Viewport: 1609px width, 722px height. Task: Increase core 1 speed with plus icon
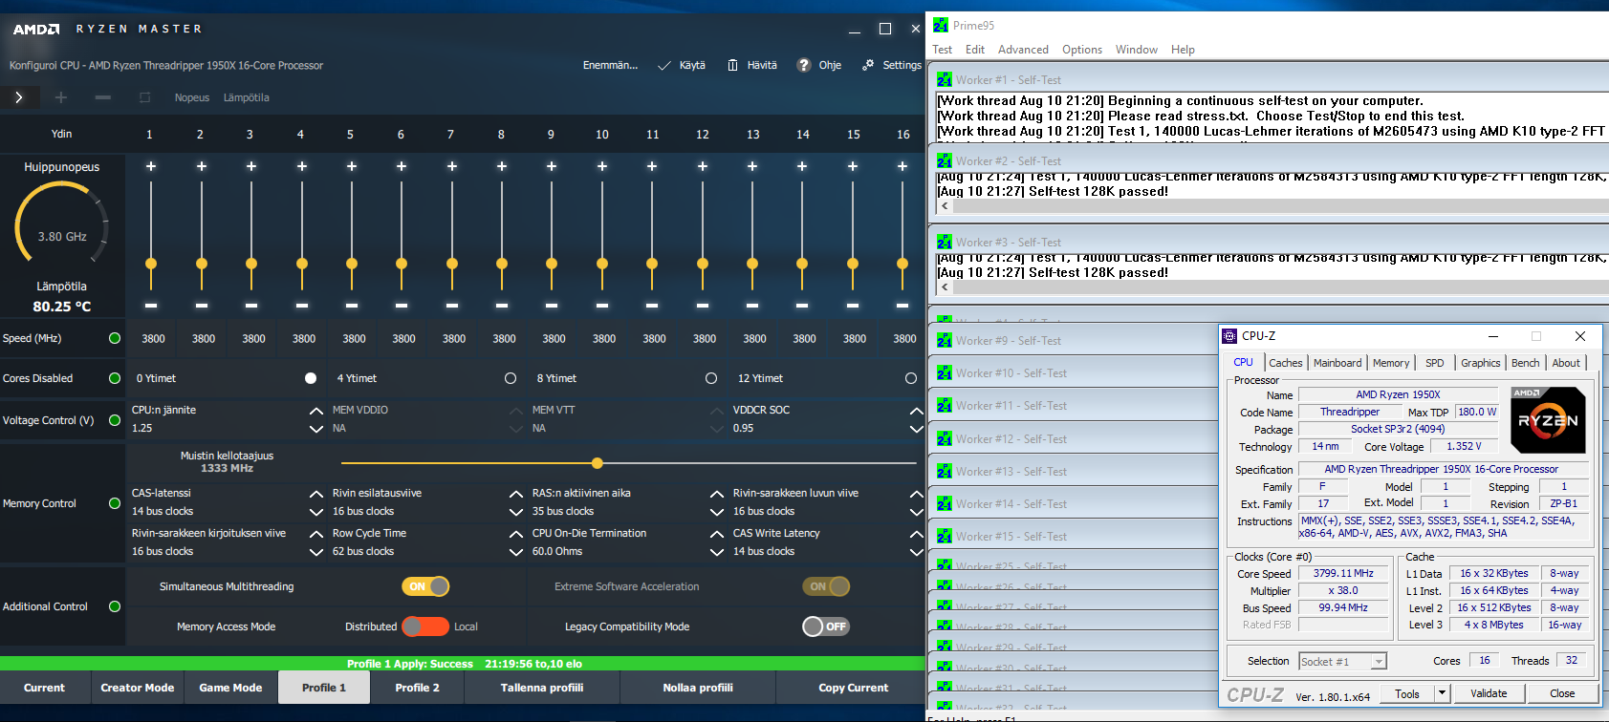(151, 166)
